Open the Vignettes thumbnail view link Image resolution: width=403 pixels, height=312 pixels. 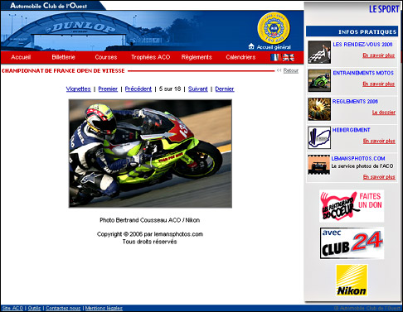tap(79, 89)
